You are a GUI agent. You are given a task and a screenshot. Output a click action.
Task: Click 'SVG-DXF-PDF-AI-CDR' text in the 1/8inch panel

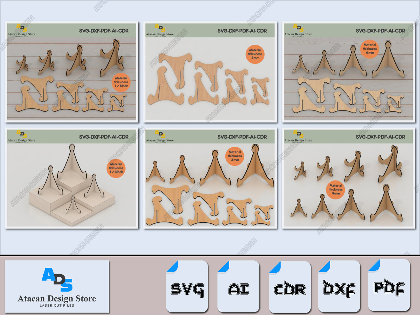point(104,31)
